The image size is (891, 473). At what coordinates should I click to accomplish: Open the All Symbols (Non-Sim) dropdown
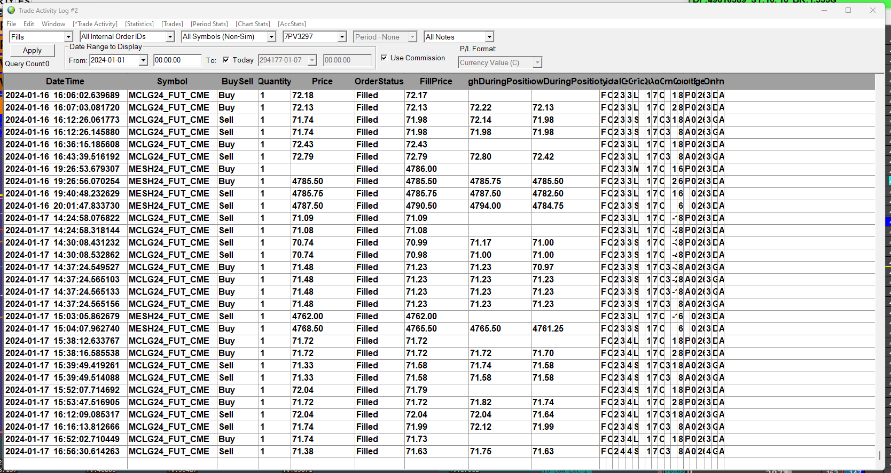pyautogui.click(x=271, y=37)
